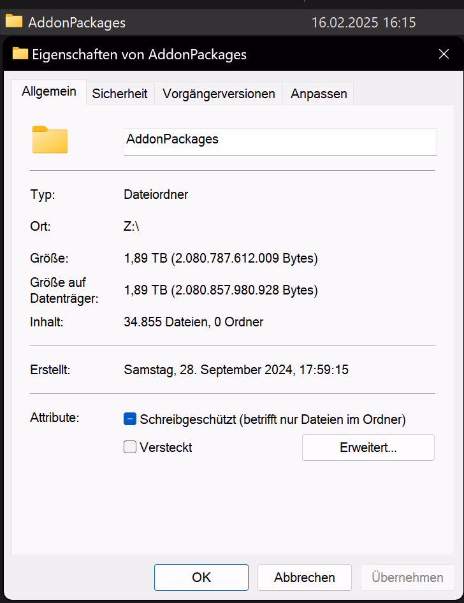Go to the Anpassen tab
This screenshot has width=464, height=603.
(x=319, y=94)
